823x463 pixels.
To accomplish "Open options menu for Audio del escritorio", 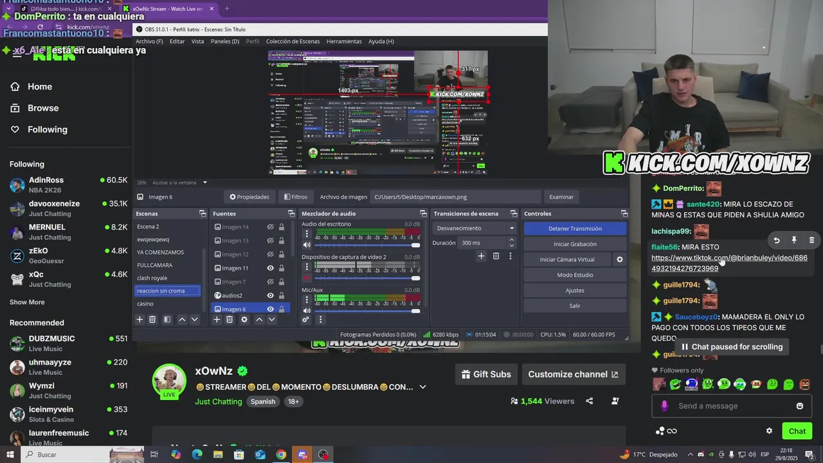I will click(x=307, y=234).
